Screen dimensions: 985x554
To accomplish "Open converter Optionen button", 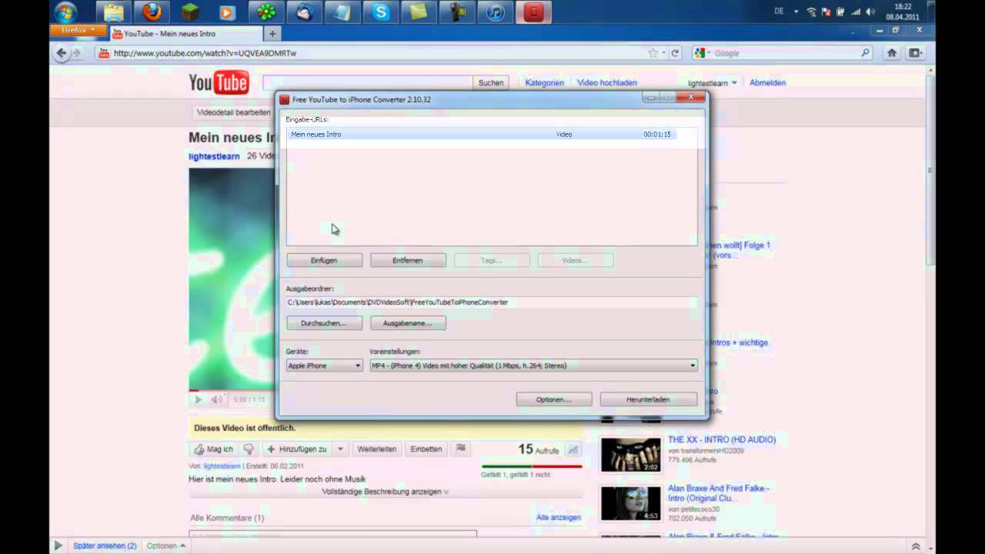I will click(x=554, y=399).
